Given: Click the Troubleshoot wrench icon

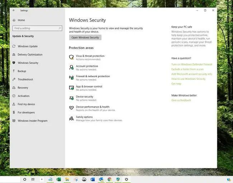Looking at the screenshot, I should pos(14,79).
